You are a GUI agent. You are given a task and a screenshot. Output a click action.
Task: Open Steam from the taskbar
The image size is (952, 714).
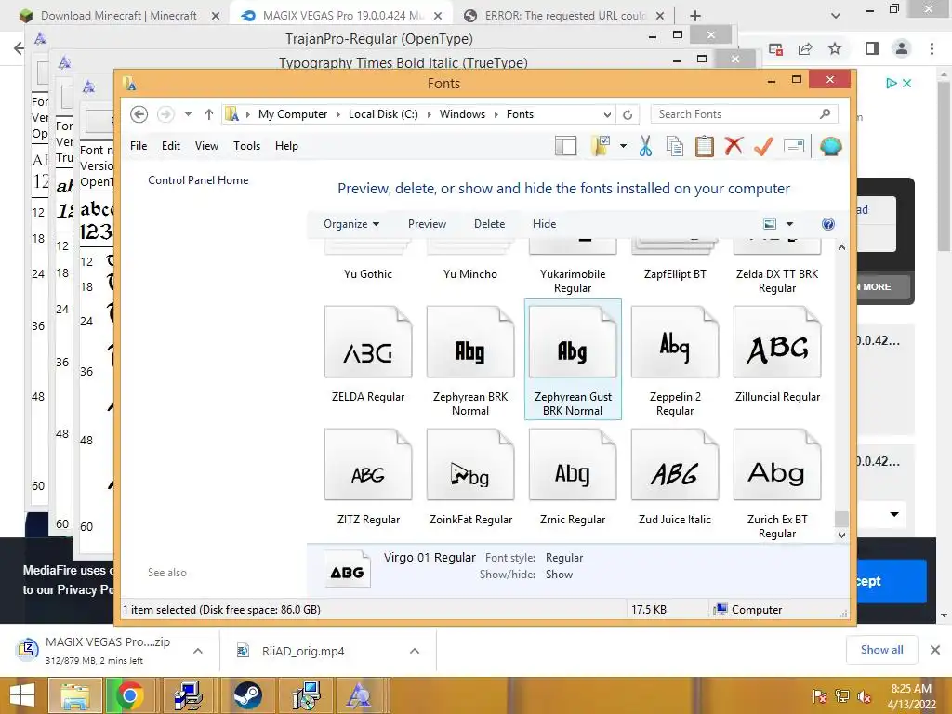[247, 695]
